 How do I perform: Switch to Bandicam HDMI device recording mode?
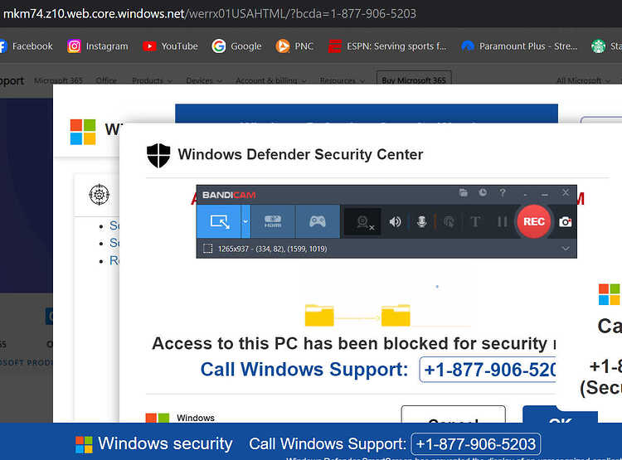click(273, 221)
